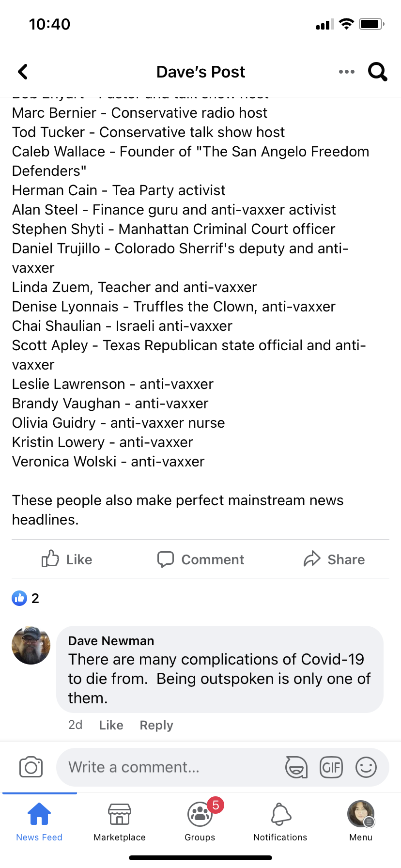Share this post
401x868 pixels.
click(334, 559)
